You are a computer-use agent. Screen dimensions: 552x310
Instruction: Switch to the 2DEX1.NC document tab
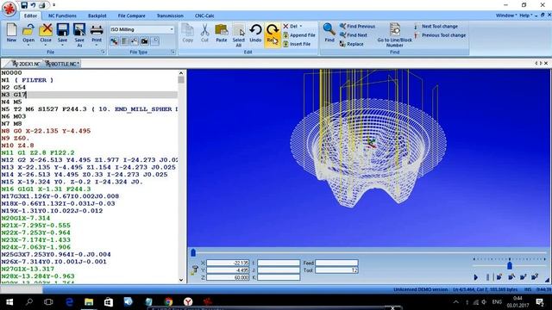point(26,64)
